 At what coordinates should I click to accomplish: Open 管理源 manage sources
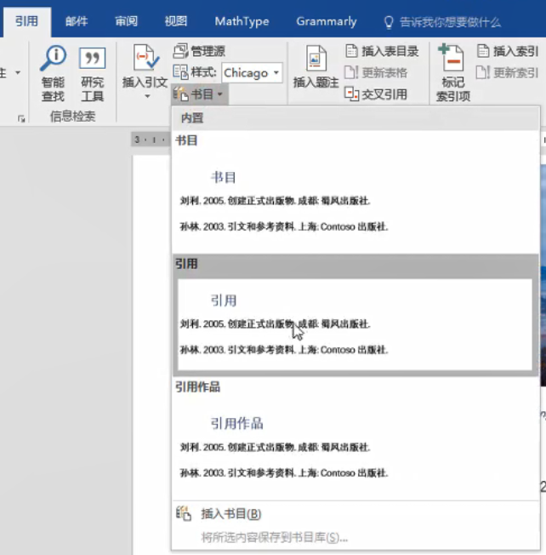200,51
